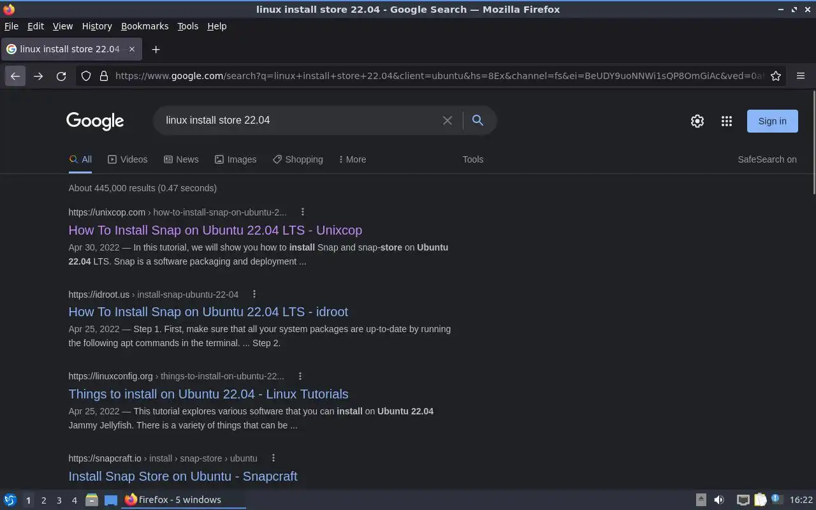Click the https://linuxconfig.org result URL
Screen dimensions: 816x510
[x=110, y=376]
